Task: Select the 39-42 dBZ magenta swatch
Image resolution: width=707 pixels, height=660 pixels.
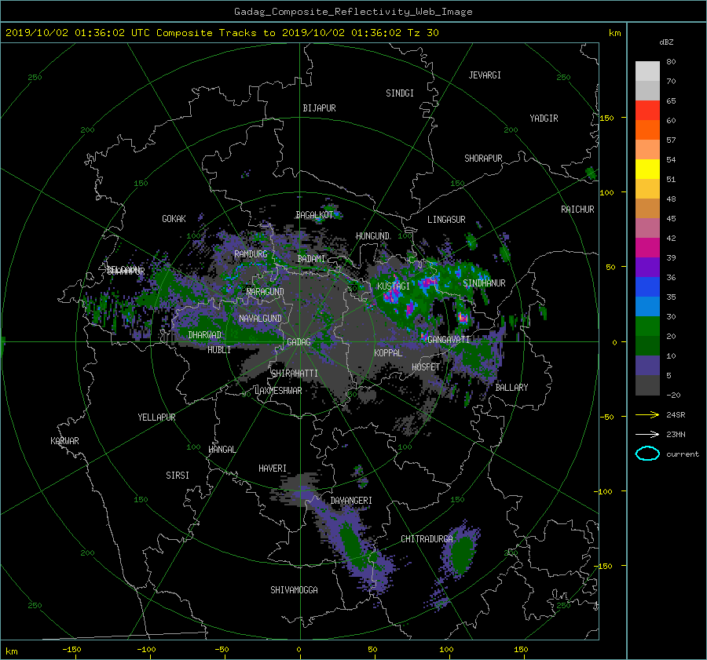Action: 647,248
